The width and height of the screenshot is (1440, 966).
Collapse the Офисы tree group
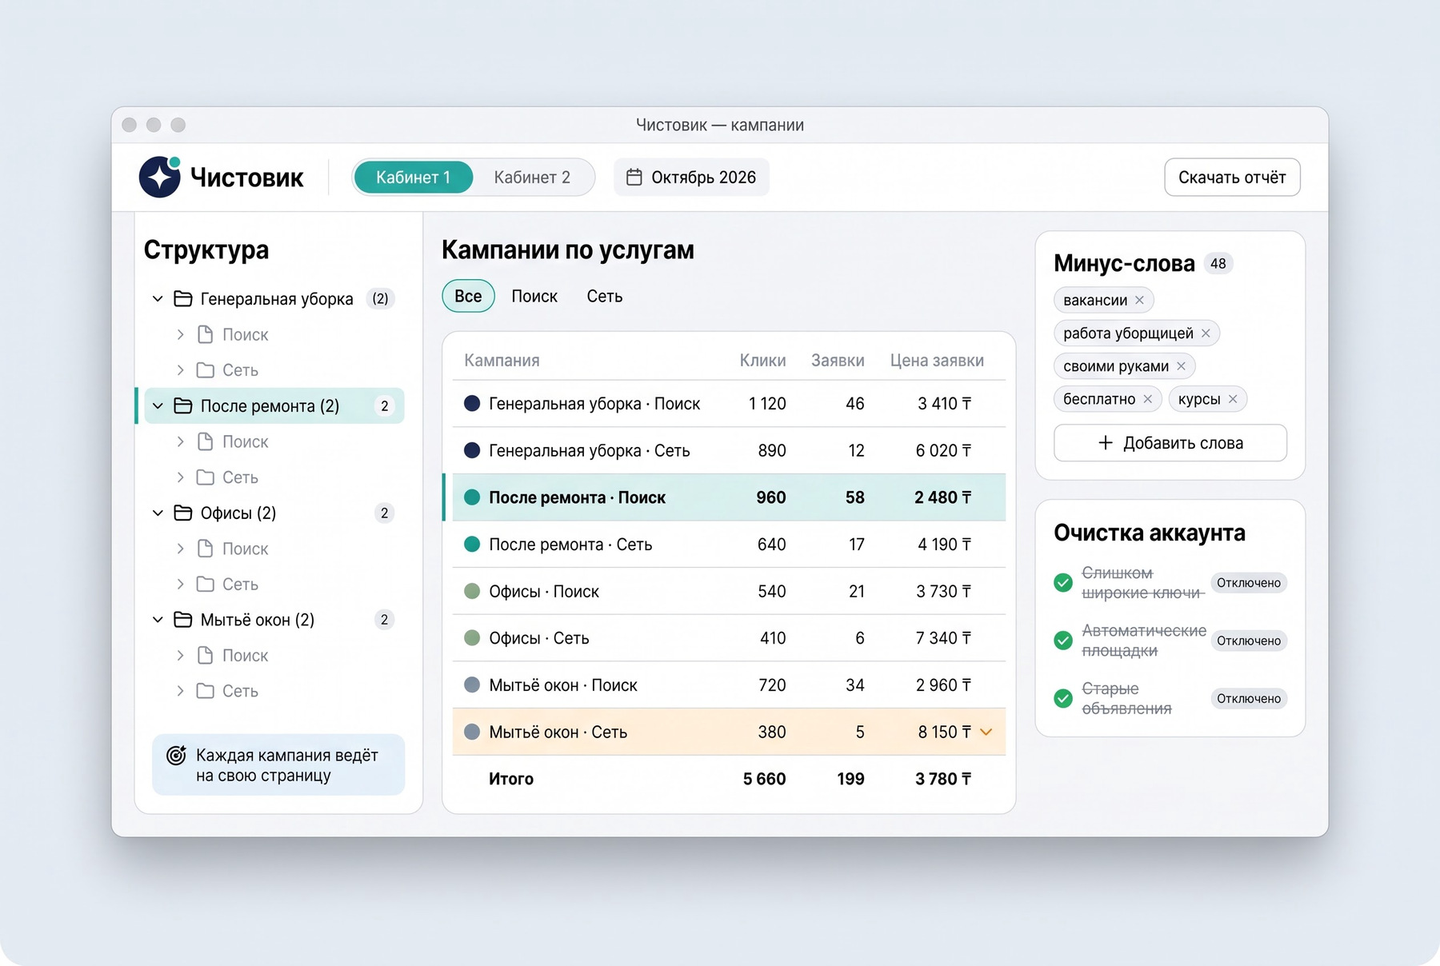[158, 513]
